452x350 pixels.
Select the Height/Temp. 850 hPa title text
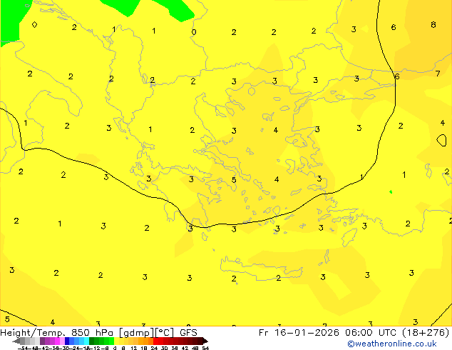(58, 333)
